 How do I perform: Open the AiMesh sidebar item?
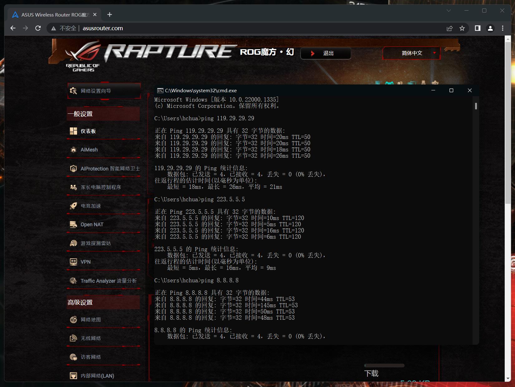pos(89,150)
